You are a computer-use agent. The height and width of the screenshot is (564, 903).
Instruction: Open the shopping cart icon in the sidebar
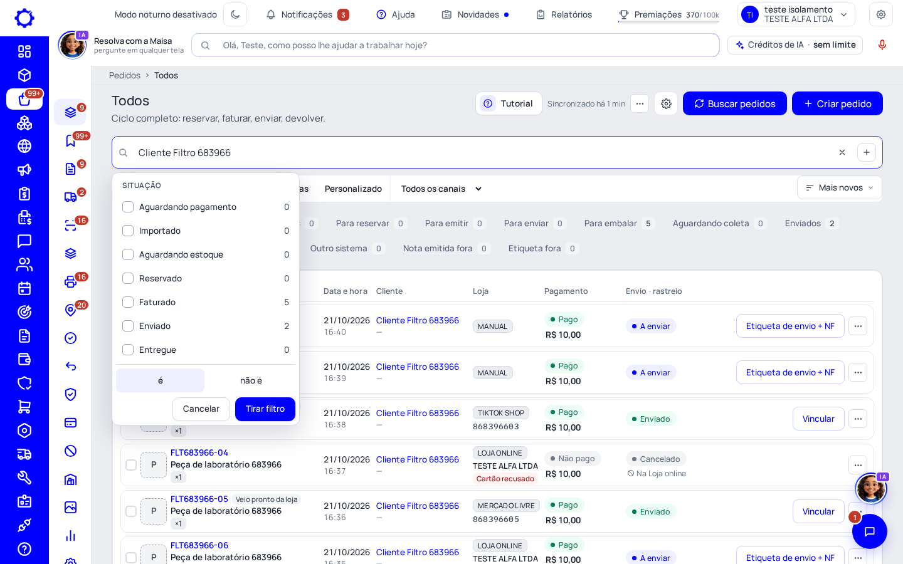pyautogui.click(x=24, y=407)
